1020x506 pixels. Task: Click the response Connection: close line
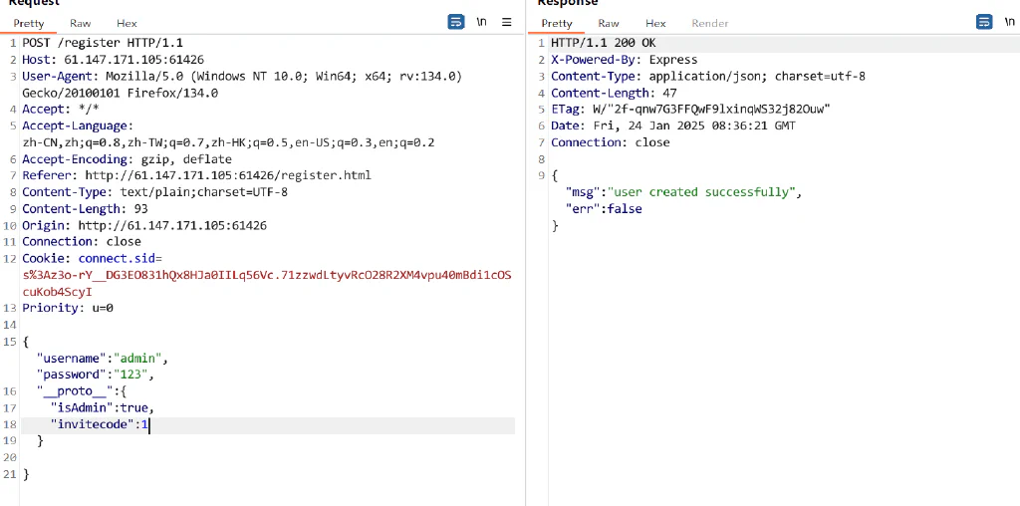click(611, 142)
